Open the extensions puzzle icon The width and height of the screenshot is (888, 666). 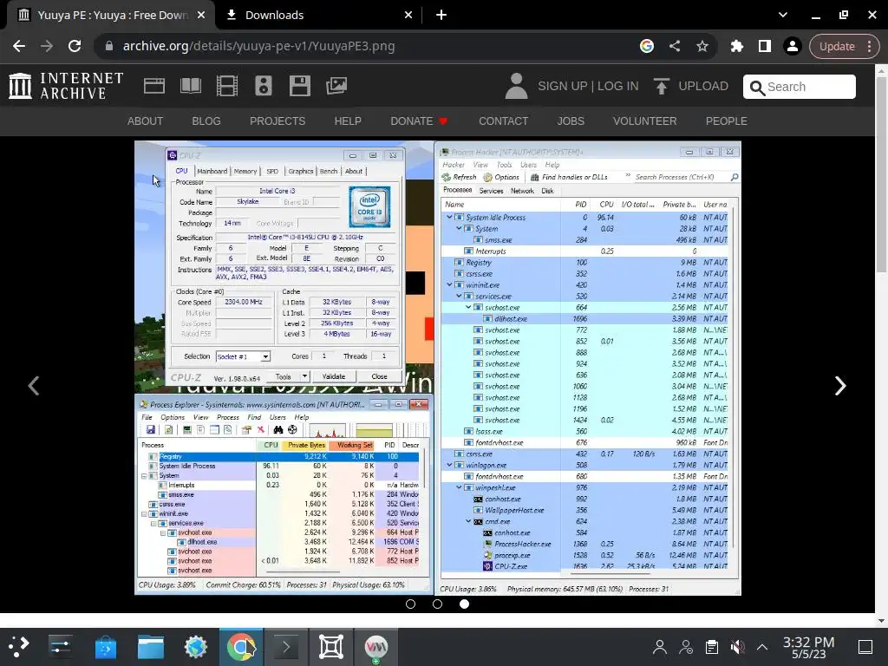point(737,47)
